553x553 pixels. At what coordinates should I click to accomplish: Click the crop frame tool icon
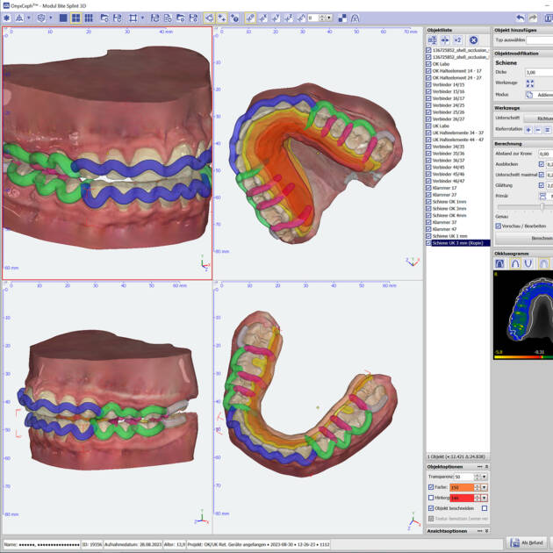click(x=133, y=18)
